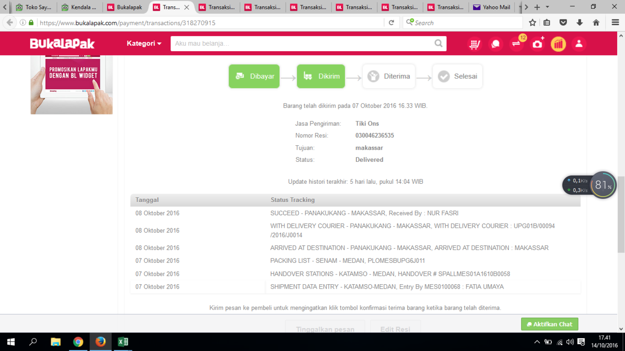
Task: Click PACKING LIST - SENAM tracking row
Action: pyautogui.click(x=355, y=261)
